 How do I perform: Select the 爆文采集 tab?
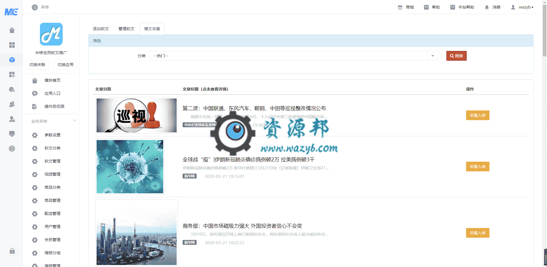click(x=152, y=29)
